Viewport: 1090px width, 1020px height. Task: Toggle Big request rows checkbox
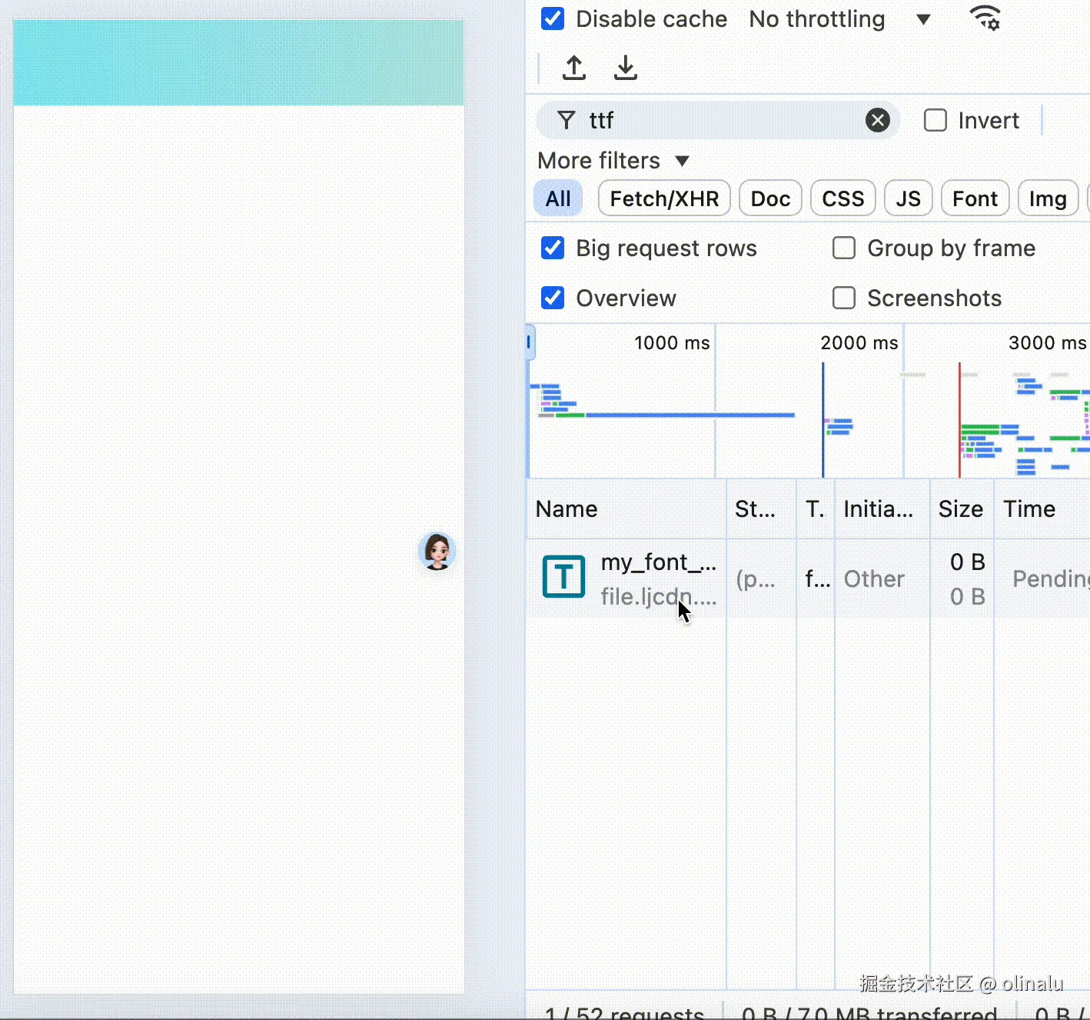(x=553, y=248)
